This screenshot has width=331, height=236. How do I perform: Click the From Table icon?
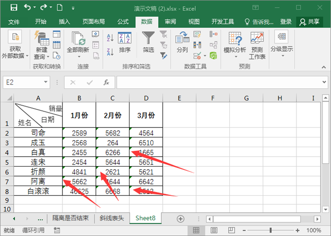[57, 45]
